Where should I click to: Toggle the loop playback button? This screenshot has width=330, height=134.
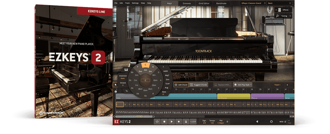tap(157, 121)
